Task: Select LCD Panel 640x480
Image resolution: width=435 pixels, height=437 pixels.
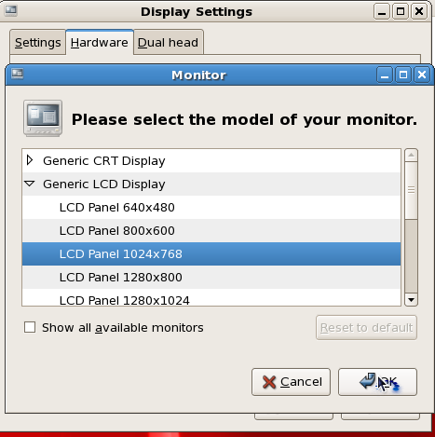Action: pyautogui.click(x=211, y=207)
